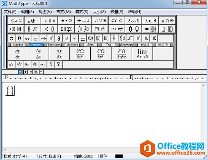
Task: Insert the dx symbol from small tabbed bar
Action: 11,65
